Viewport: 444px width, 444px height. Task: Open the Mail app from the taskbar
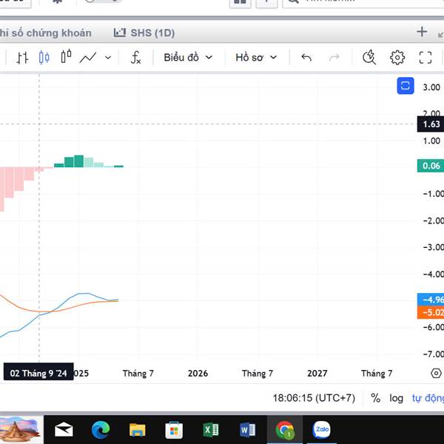click(x=64, y=430)
